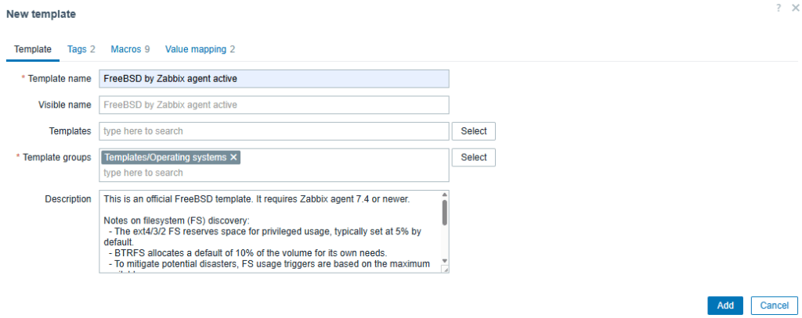Click into the Visible name field
Image resolution: width=802 pixels, height=318 pixels.
coord(274,105)
